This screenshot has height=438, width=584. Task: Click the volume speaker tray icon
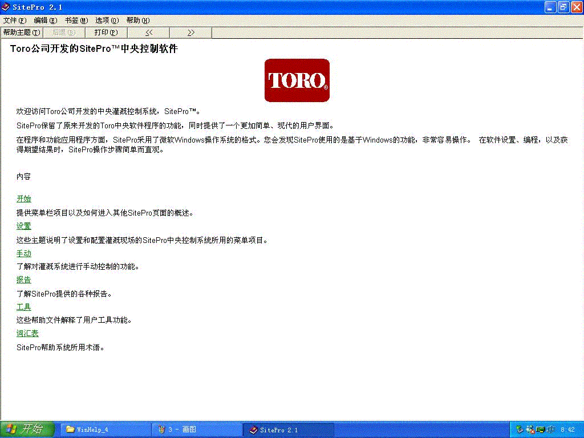pyautogui.click(x=550, y=429)
